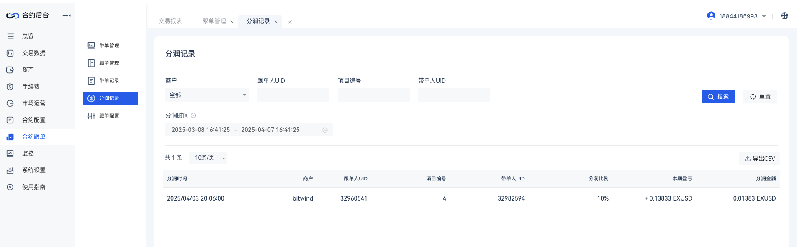Image resolution: width=797 pixels, height=247 pixels.
Task: Switch to the 跟单管理 tab
Action: tap(214, 21)
